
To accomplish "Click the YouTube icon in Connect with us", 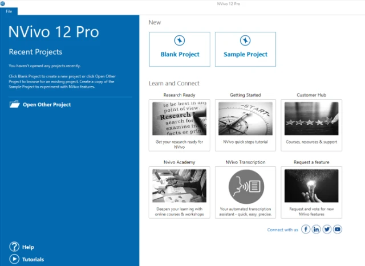I will (338, 229).
